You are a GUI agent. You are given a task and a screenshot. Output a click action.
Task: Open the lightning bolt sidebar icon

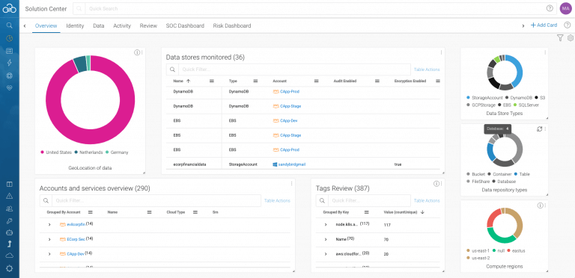point(10,63)
